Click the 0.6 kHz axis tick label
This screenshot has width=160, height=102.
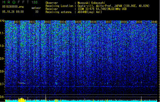click(2, 97)
